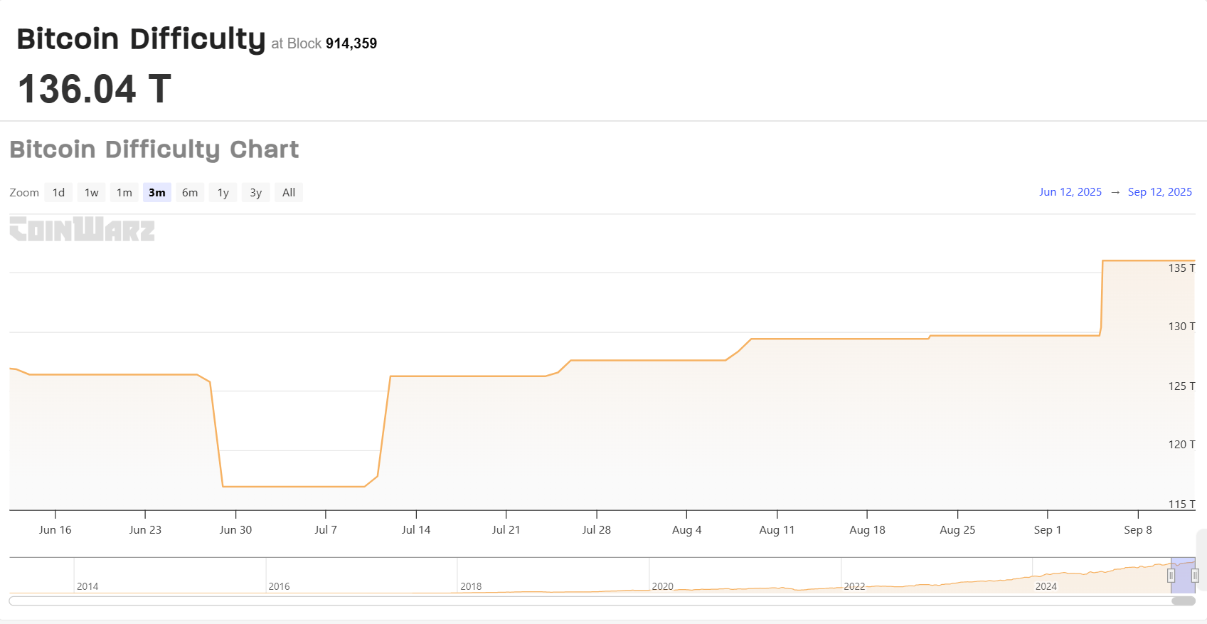The image size is (1207, 624).
Task: Jump navigator to the 2022 label
Action: coord(854,586)
